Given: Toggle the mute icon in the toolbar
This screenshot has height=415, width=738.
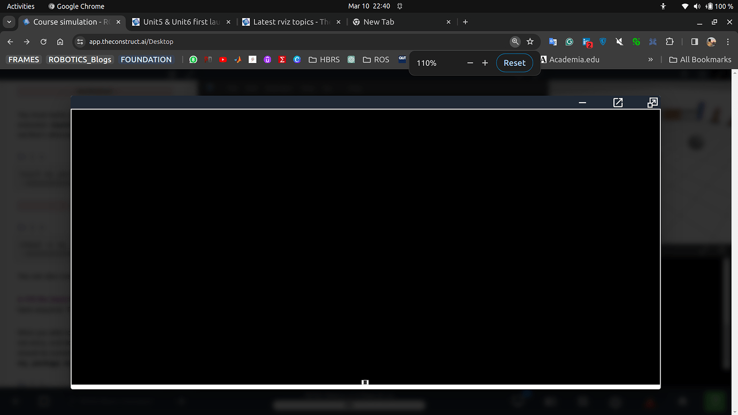Looking at the screenshot, I should click(x=619, y=41).
